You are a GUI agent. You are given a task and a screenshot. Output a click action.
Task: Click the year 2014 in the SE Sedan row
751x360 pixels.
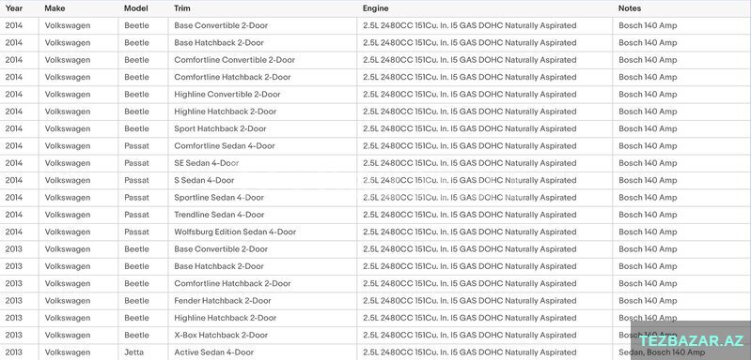pos(14,163)
